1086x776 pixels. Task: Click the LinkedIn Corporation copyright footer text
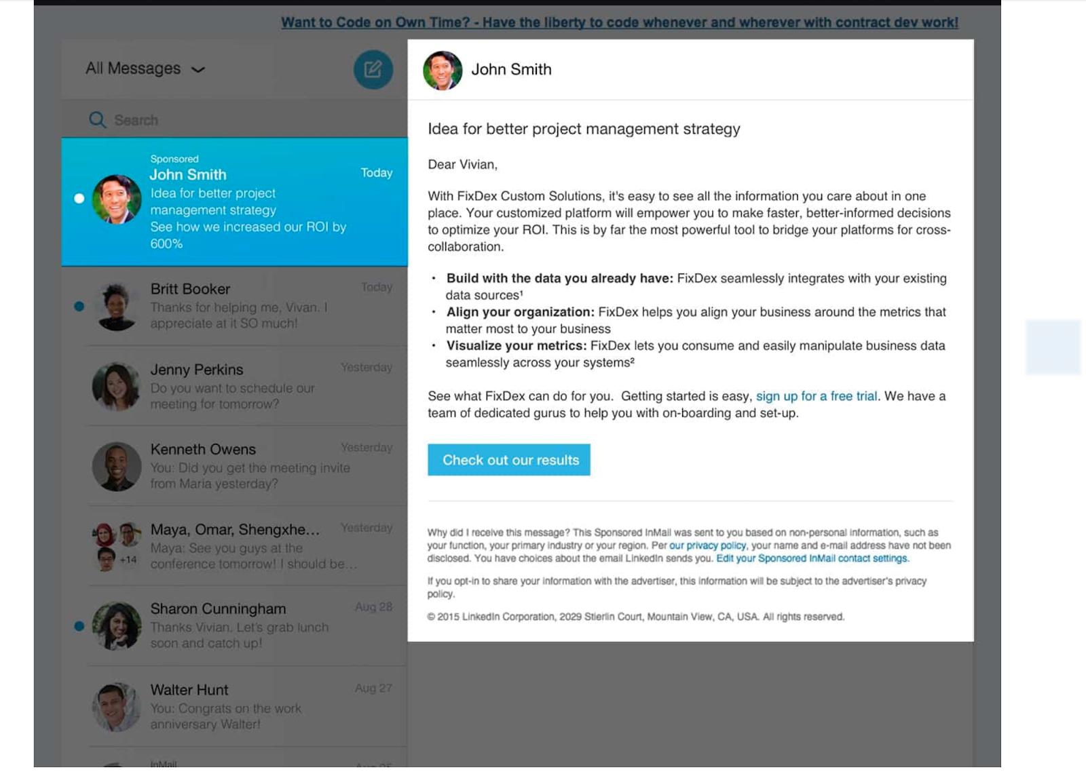(636, 617)
